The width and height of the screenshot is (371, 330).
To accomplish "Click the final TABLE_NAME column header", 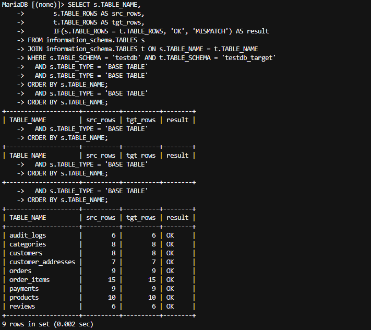I will point(28,218).
